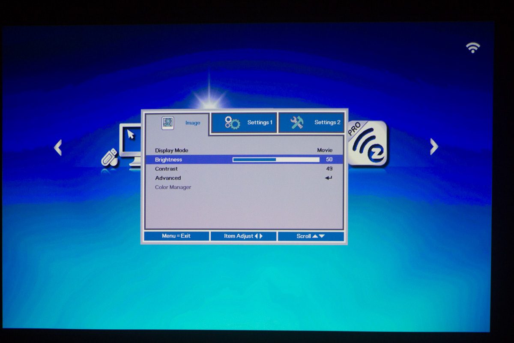The width and height of the screenshot is (514, 343).
Task: Click the Image tab picture icon
Action: 167,123
